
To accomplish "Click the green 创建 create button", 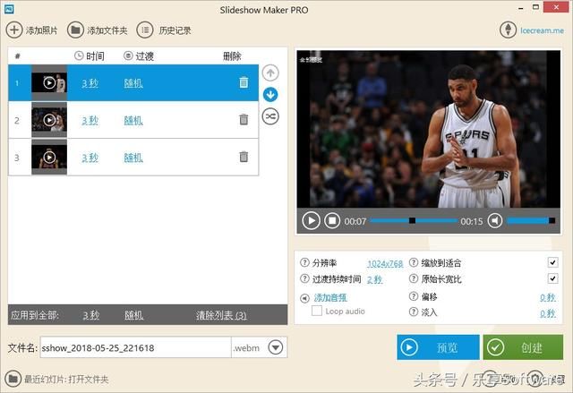I will [523, 347].
